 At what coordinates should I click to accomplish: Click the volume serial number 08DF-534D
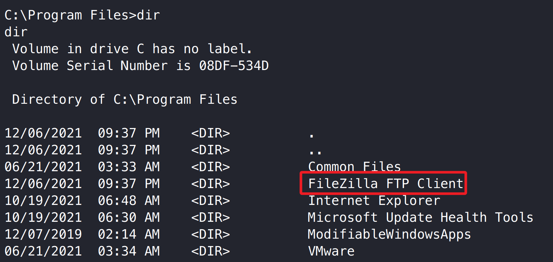[x=234, y=65]
